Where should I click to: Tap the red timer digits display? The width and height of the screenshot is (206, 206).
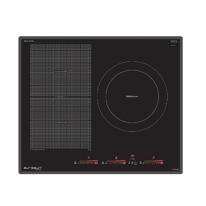pyautogui.click(x=132, y=155)
